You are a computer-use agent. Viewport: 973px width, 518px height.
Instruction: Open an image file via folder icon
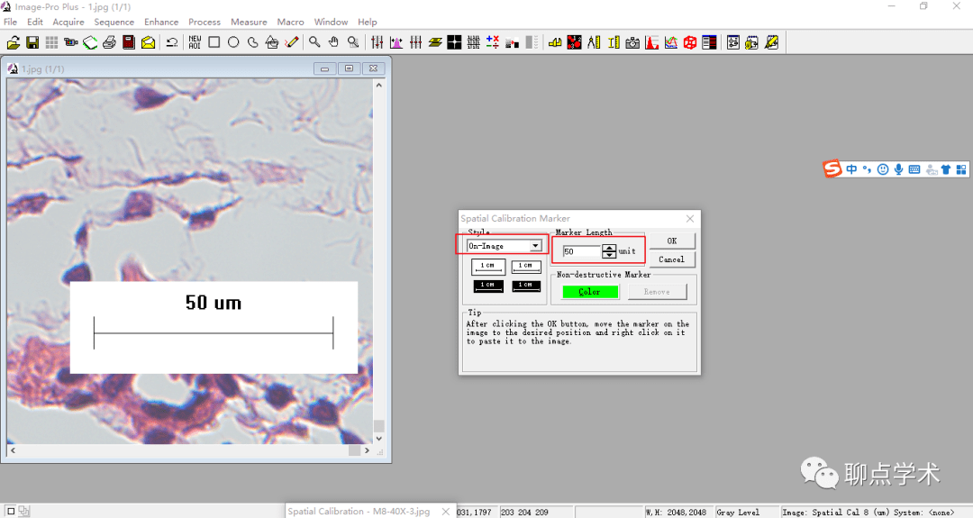pos(13,42)
